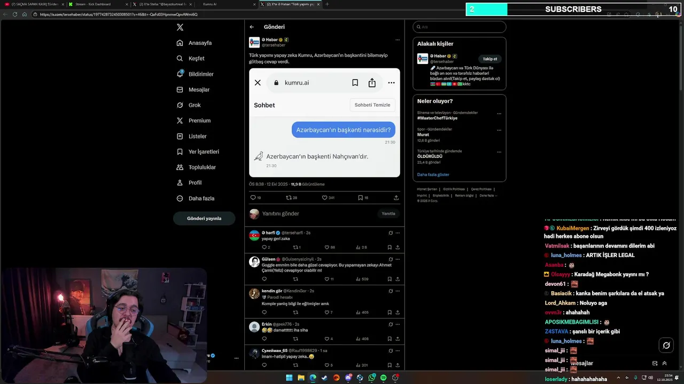Click the X search box

[x=459, y=27]
